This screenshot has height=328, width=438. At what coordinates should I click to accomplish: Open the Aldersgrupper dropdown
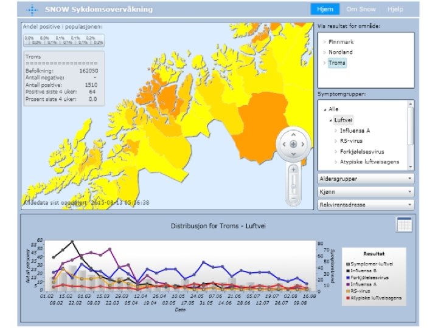[x=366, y=179]
